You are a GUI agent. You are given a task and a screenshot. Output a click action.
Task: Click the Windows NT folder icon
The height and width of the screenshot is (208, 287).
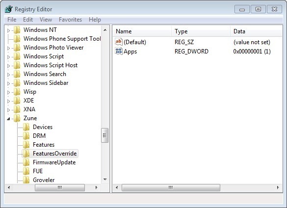click(x=17, y=30)
